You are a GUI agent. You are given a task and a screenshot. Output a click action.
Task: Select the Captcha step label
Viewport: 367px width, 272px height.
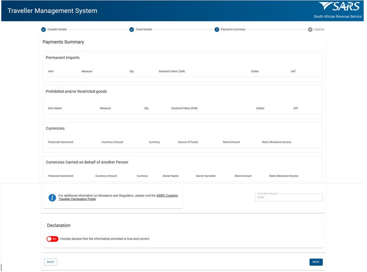[x=319, y=30]
